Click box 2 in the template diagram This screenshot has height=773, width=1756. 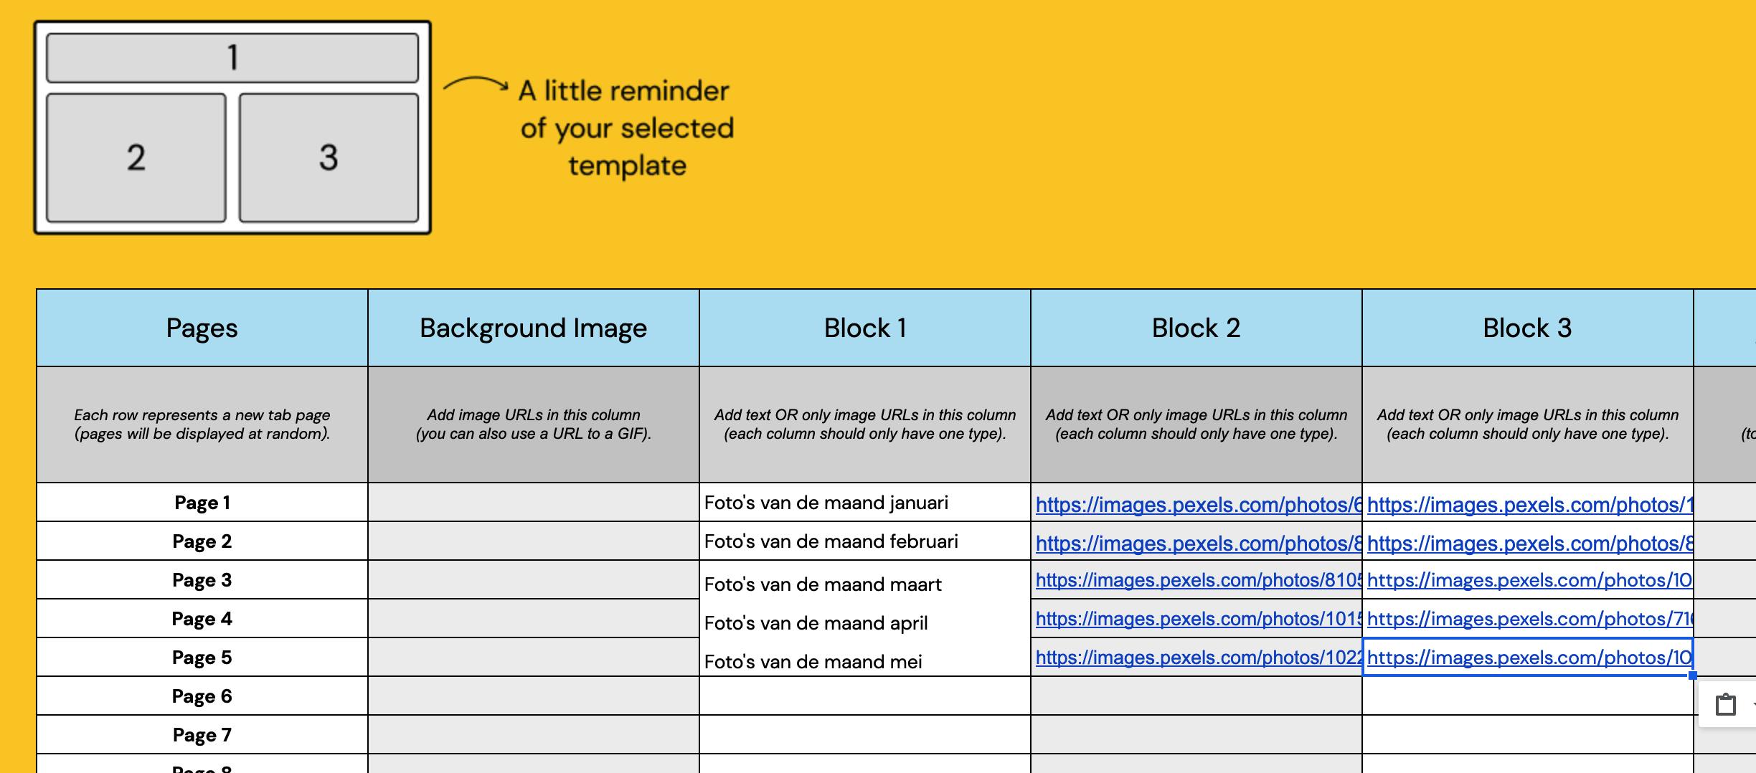pos(136,158)
